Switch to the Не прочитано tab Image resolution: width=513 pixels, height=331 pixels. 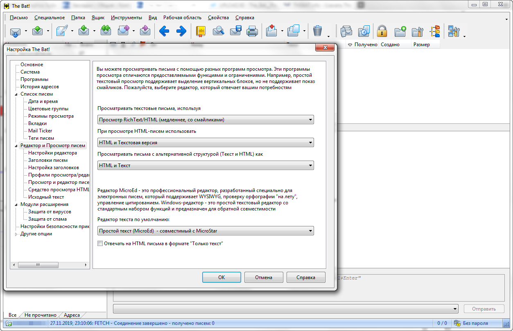[x=40, y=315]
